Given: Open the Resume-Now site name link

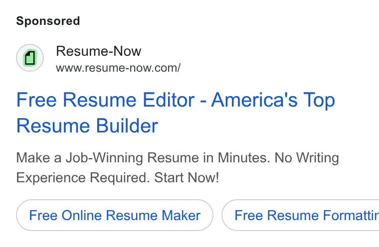Looking at the screenshot, I should (x=98, y=51).
